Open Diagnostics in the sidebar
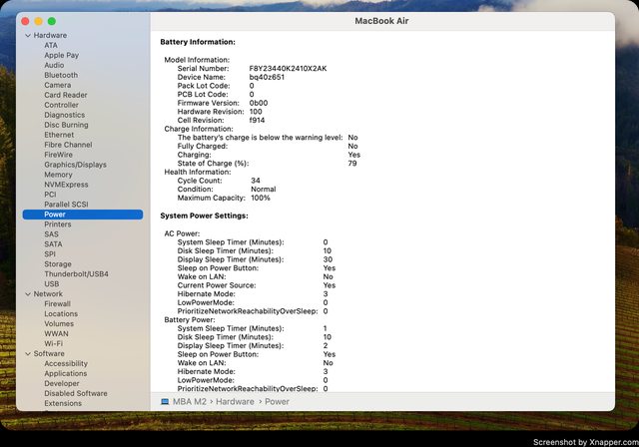 [x=65, y=115]
